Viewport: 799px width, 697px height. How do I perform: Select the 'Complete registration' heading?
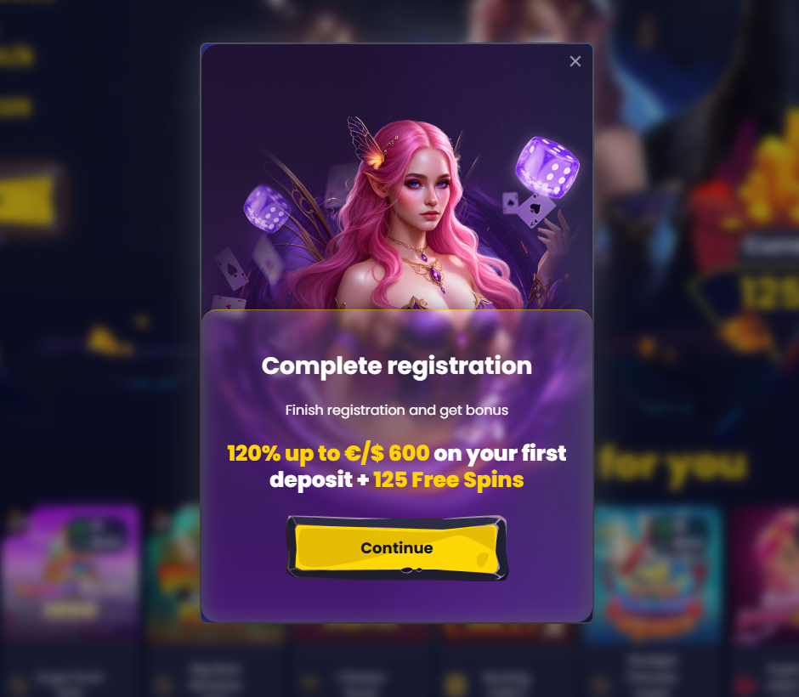point(396,365)
